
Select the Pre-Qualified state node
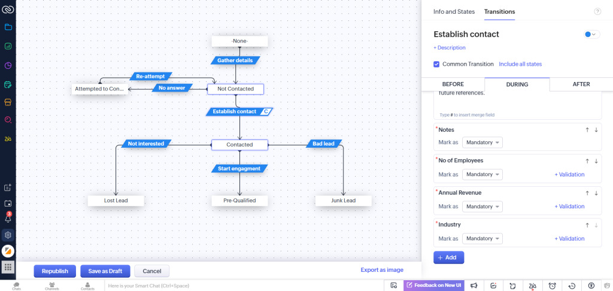point(239,201)
